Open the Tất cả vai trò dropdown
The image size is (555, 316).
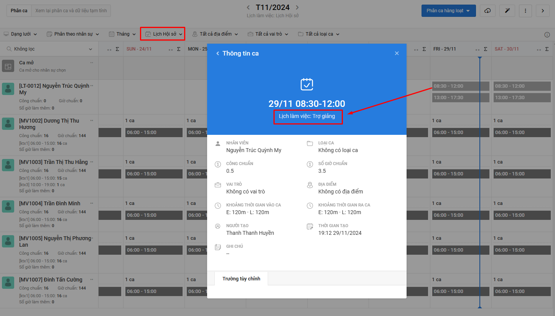pos(268,34)
